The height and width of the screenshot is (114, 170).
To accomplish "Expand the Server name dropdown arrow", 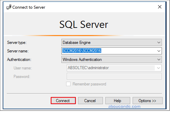I will (158, 51).
